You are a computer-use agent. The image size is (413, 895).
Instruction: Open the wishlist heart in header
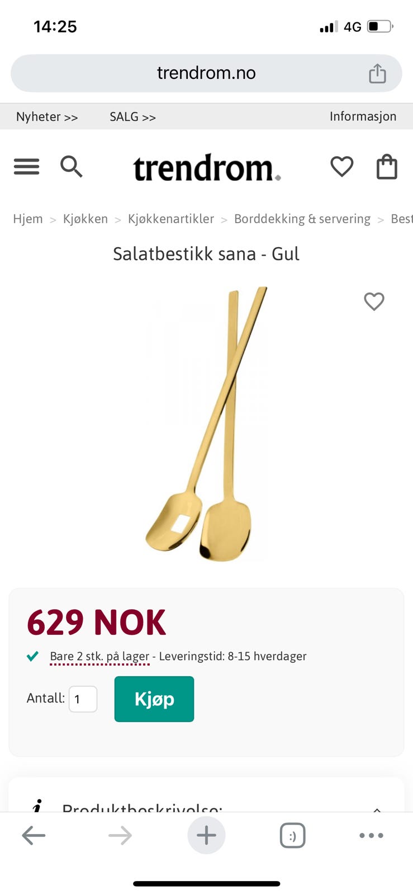(x=341, y=167)
